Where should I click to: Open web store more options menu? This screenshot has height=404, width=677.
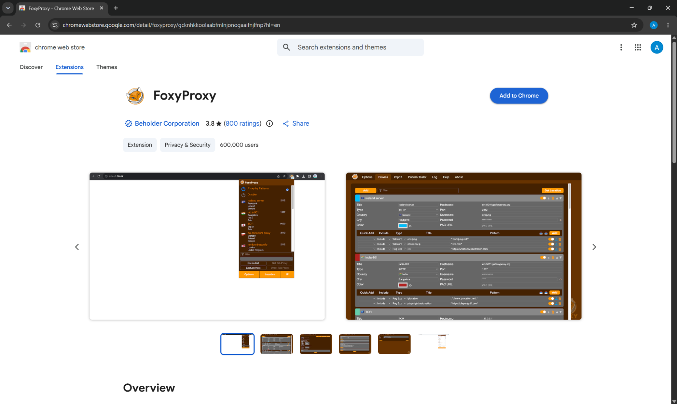click(621, 47)
